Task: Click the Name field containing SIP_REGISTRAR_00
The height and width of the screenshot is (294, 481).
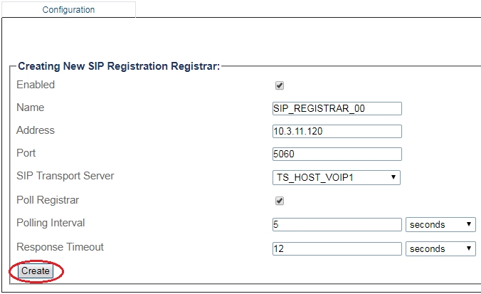Action: 337,108
